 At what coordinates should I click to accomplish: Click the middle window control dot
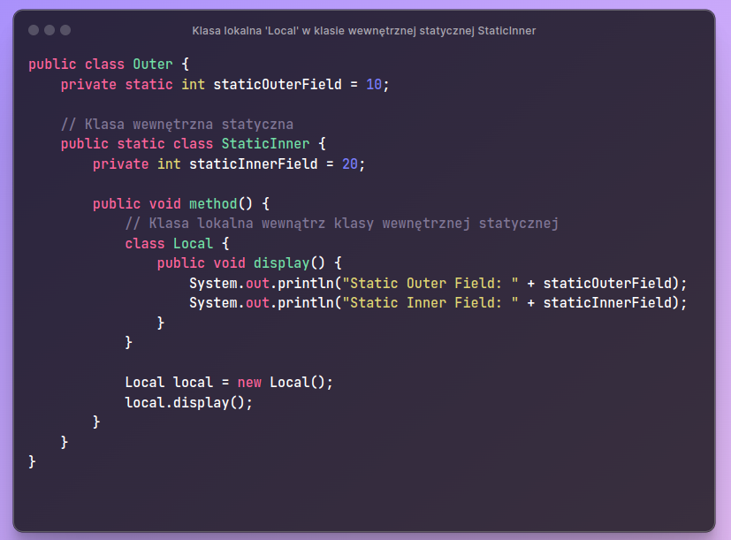point(49,30)
